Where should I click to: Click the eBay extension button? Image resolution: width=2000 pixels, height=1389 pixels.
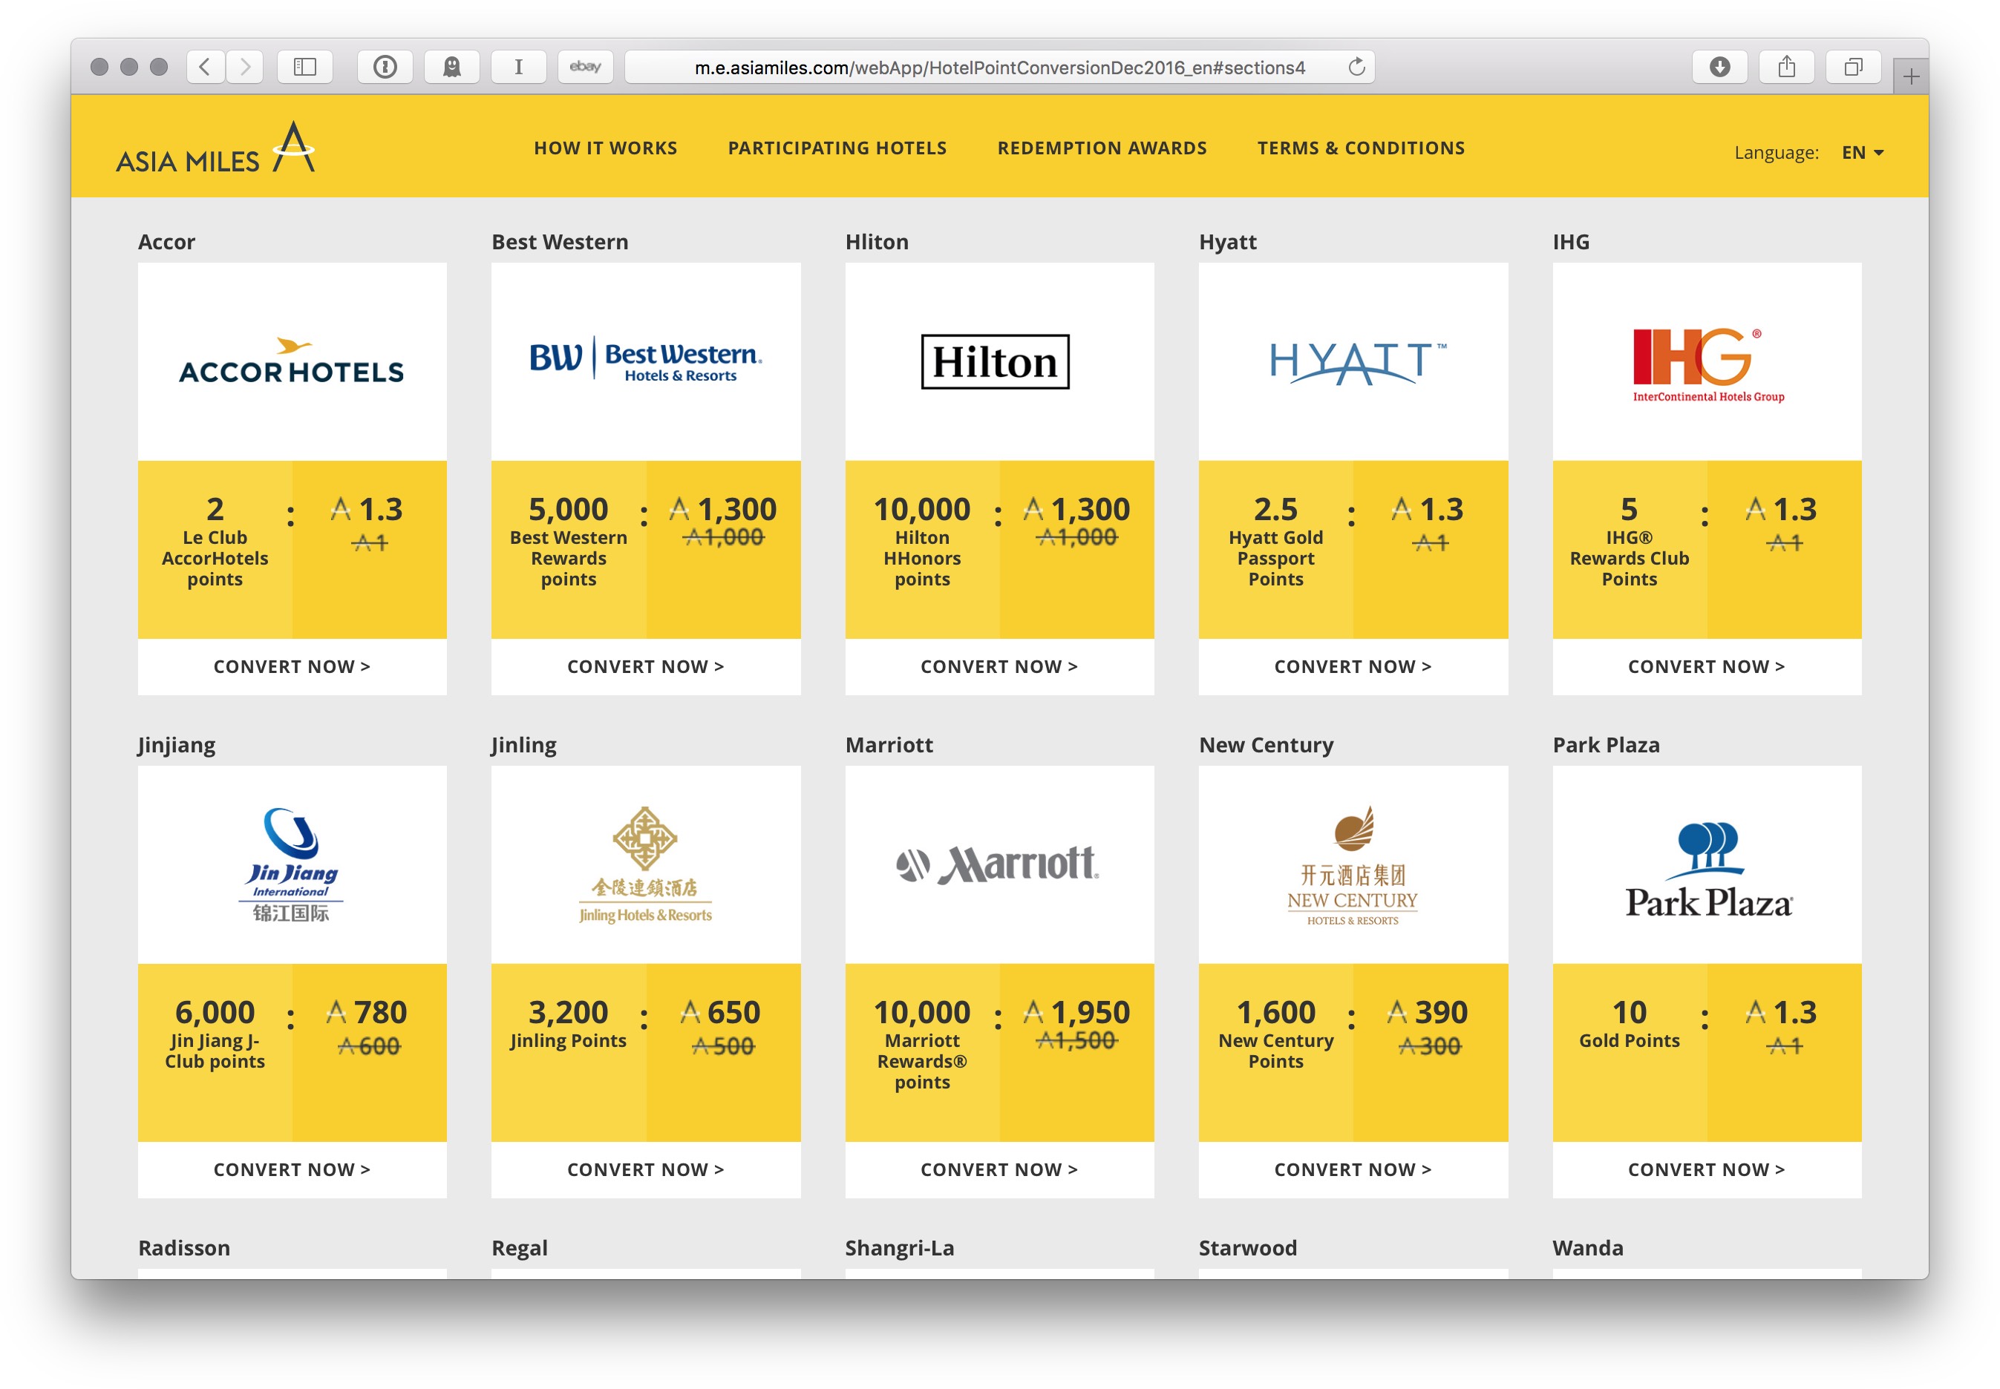click(x=585, y=67)
